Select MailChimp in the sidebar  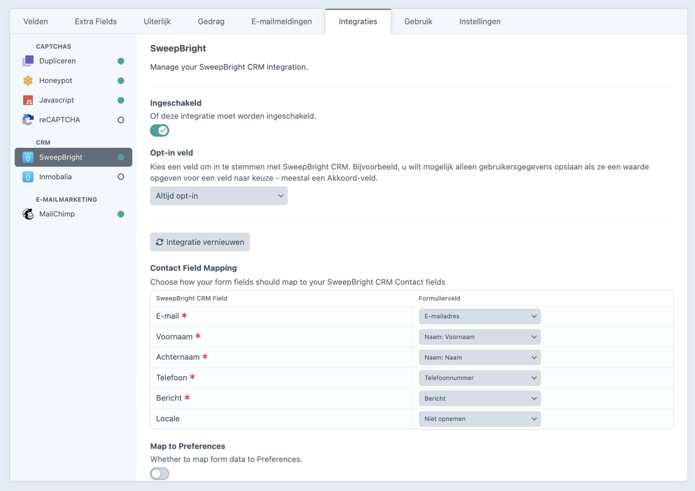coord(57,214)
